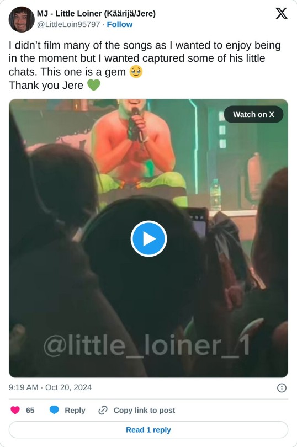Open MJ's profile avatar picture
This screenshot has width=297, height=447.
click(22, 19)
